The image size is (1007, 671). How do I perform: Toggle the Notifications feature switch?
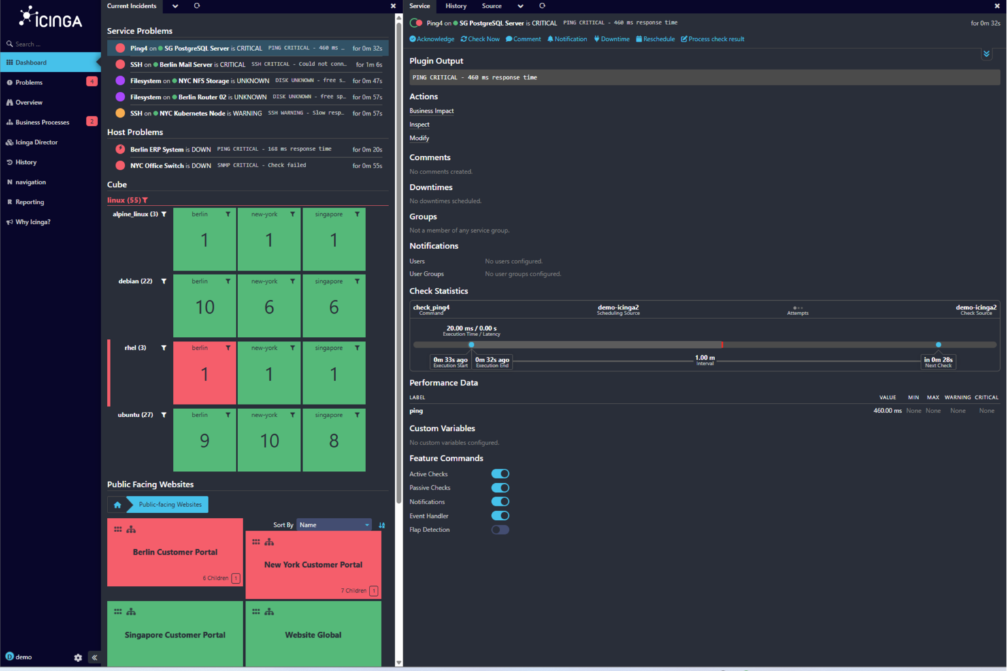[500, 502]
